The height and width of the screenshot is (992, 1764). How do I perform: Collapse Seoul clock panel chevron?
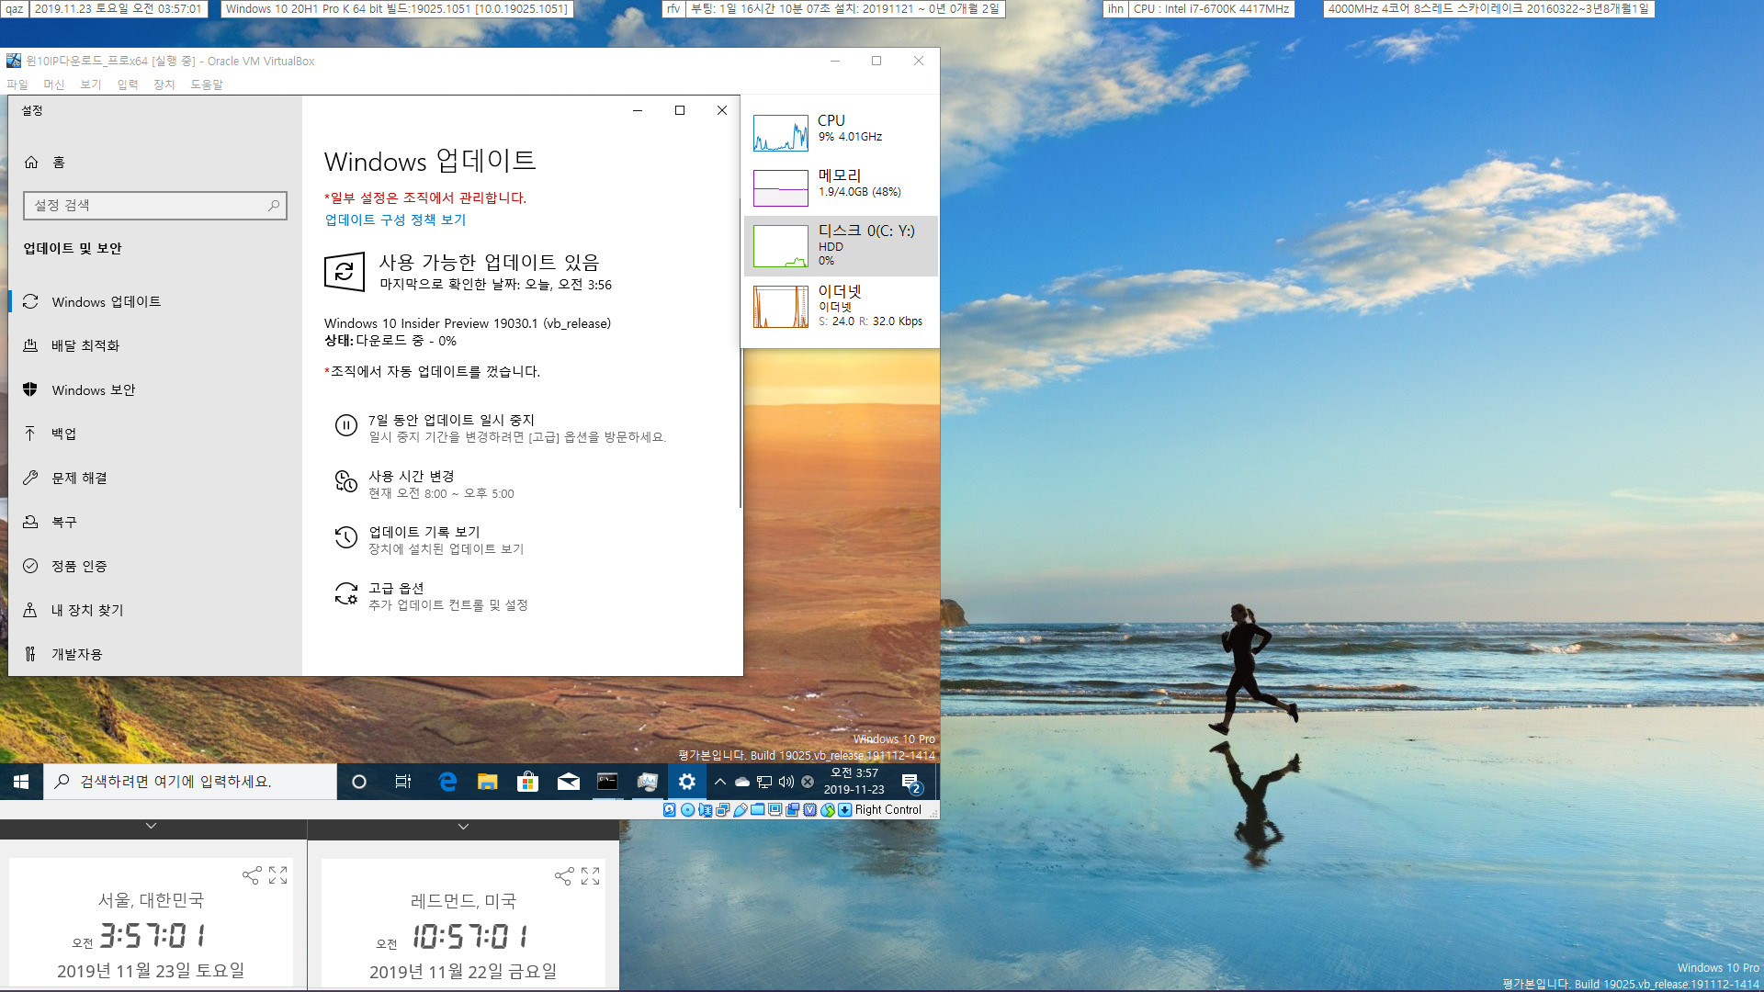click(152, 827)
